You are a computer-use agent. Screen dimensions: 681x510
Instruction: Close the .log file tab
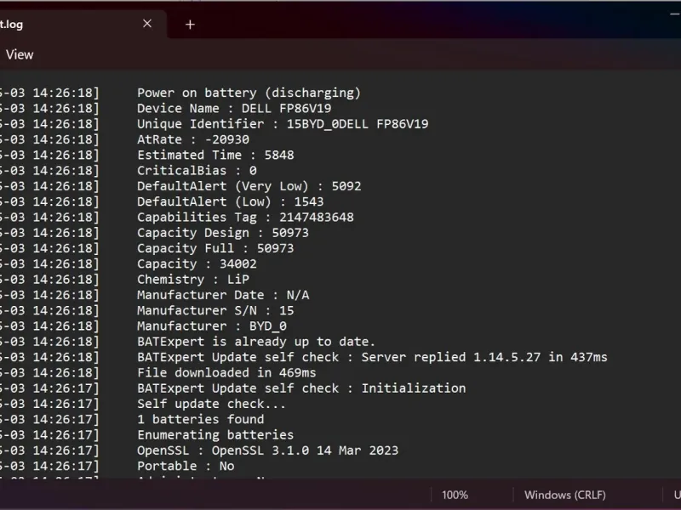pyautogui.click(x=147, y=24)
